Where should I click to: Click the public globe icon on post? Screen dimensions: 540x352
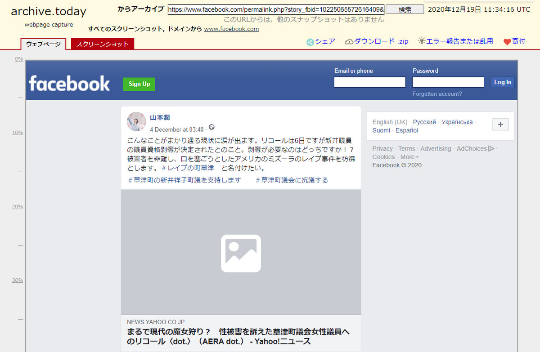point(211,127)
